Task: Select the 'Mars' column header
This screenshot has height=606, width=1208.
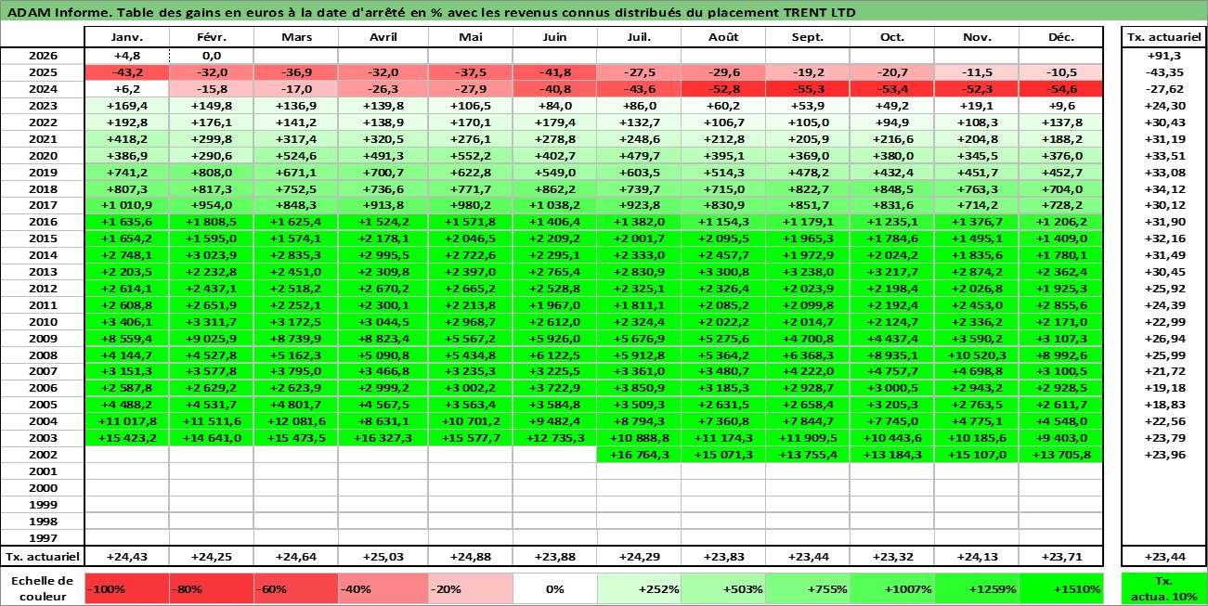Action: coord(295,37)
